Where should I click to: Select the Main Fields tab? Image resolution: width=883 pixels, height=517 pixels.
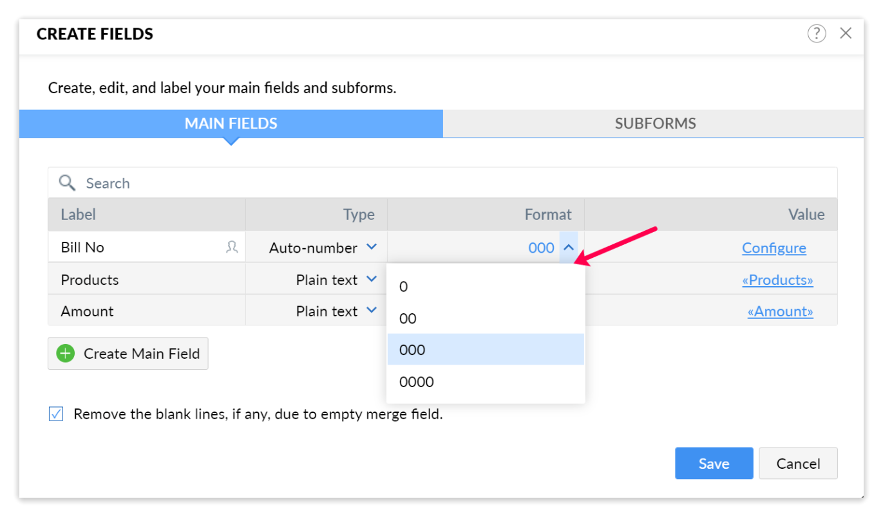pos(231,123)
